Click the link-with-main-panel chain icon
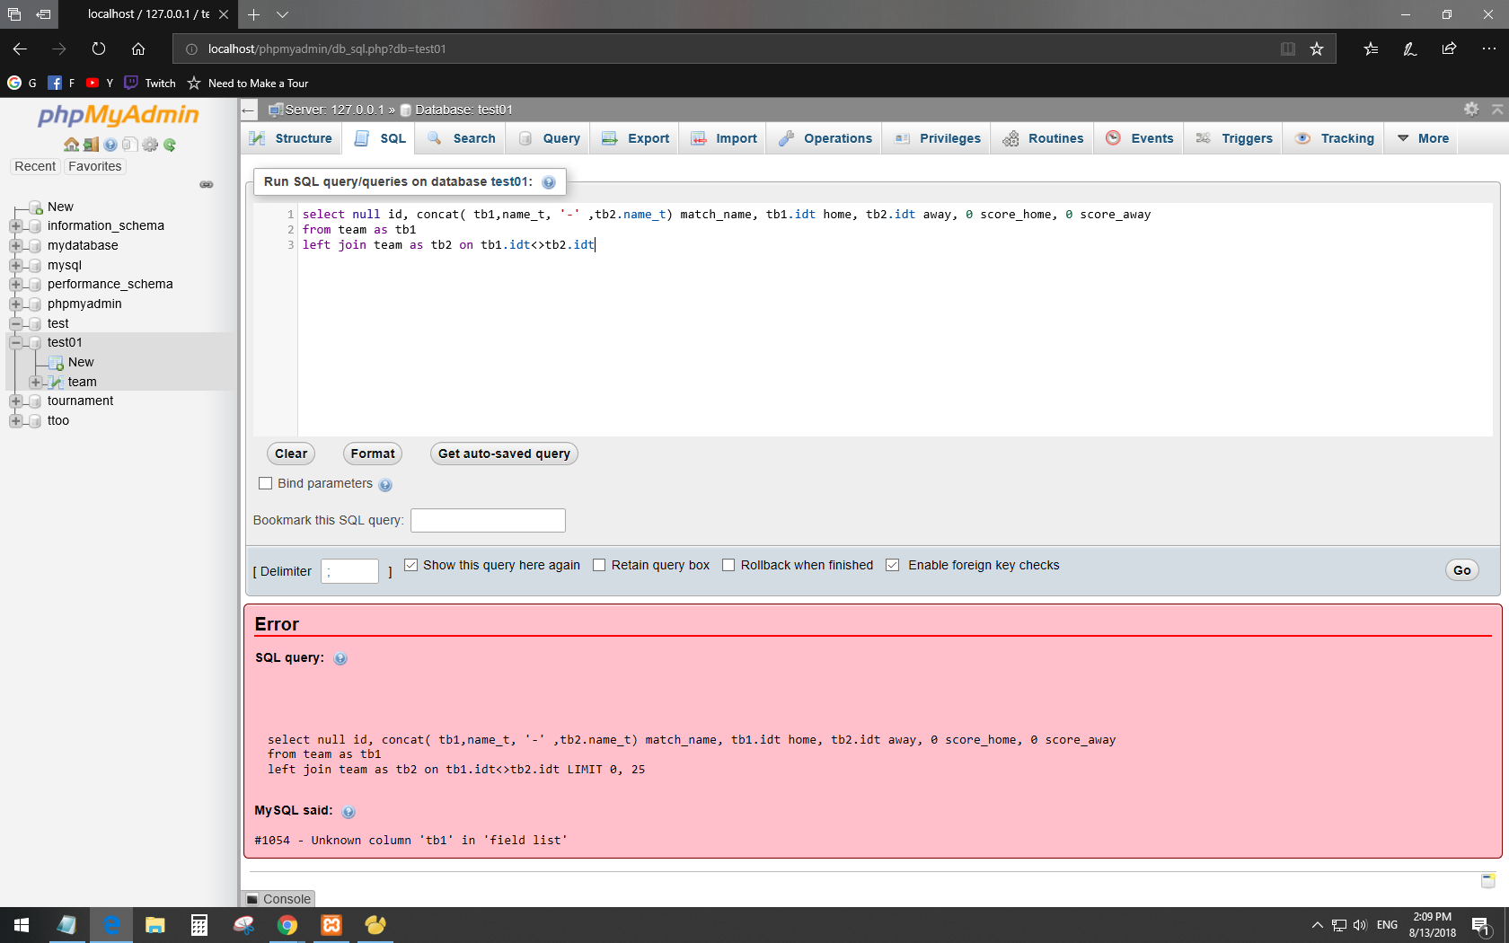Screen dimensions: 1509x943 coord(207,184)
